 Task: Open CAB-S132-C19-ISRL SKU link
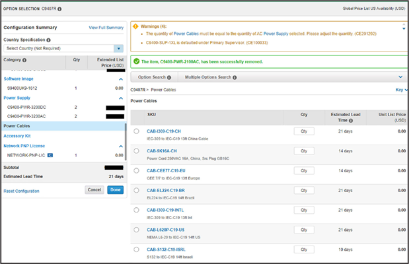[x=166, y=249]
